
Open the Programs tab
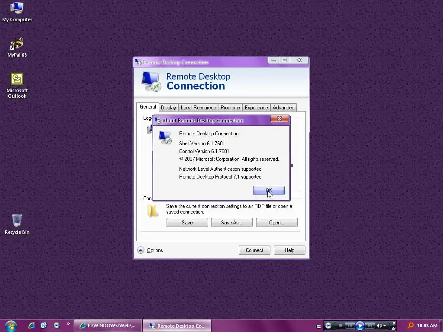tap(230, 108)
